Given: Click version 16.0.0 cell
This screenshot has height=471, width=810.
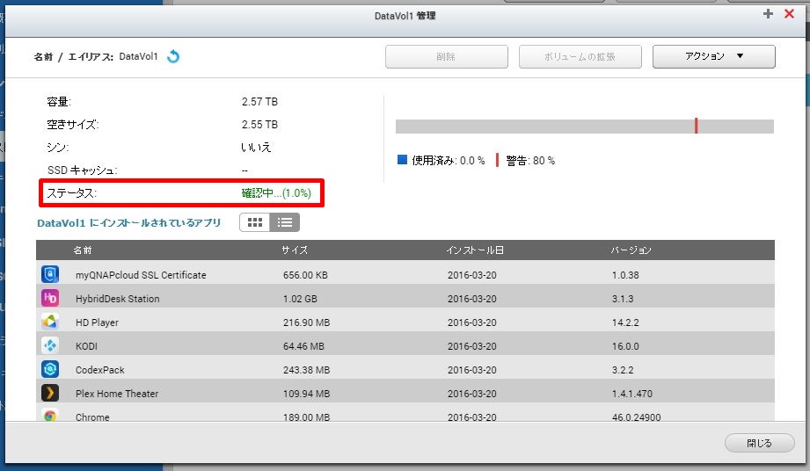Looking at the screenshot, I should [625, 346].
